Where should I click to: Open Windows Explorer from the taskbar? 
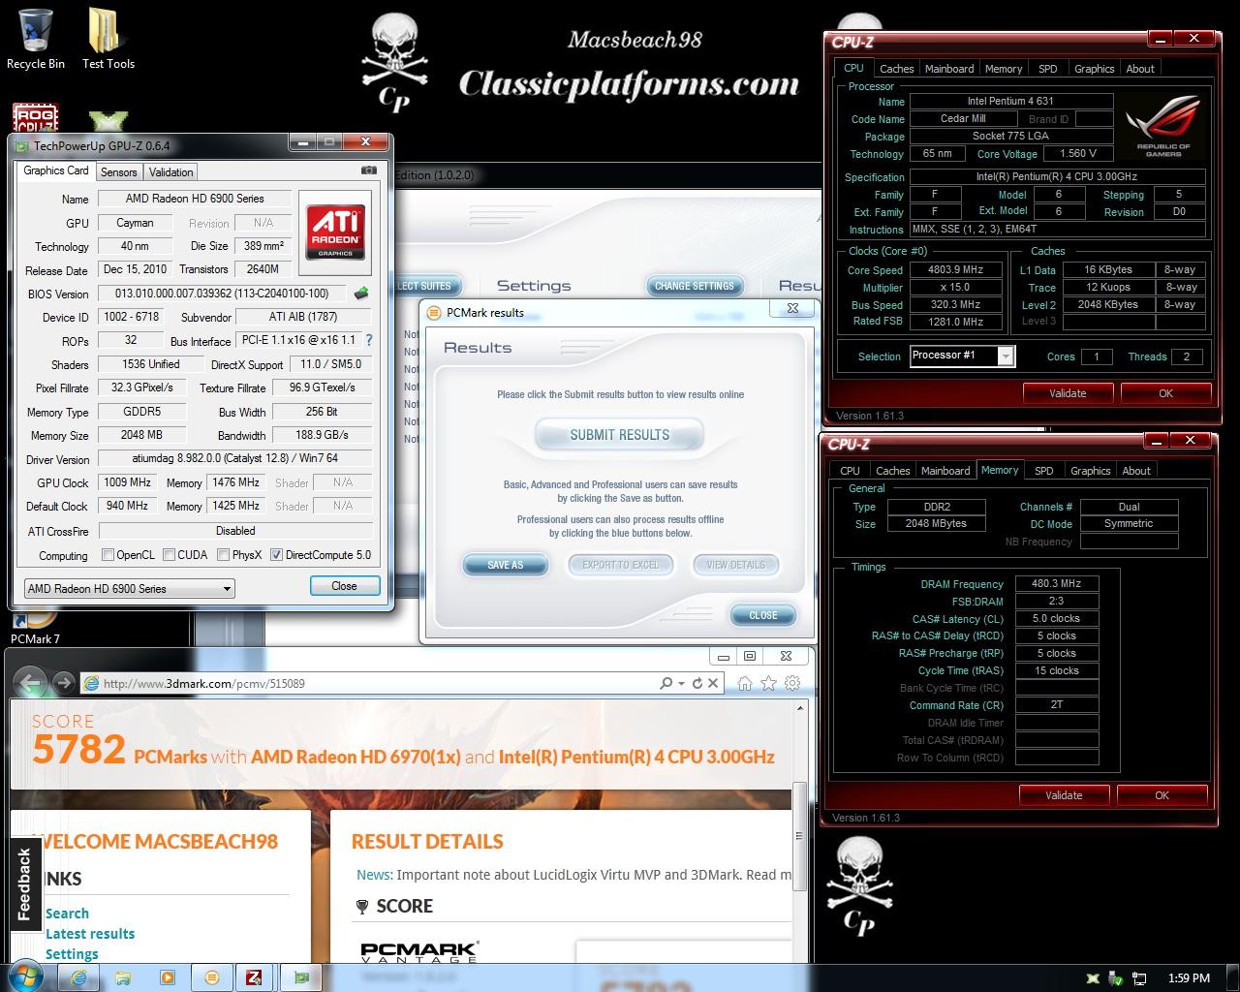pyautogui.click(x=123, y=978)
